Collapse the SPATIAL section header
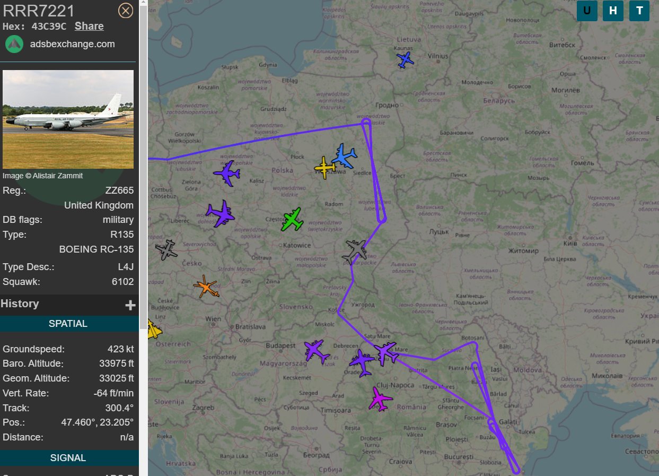 tap(68, 324)
